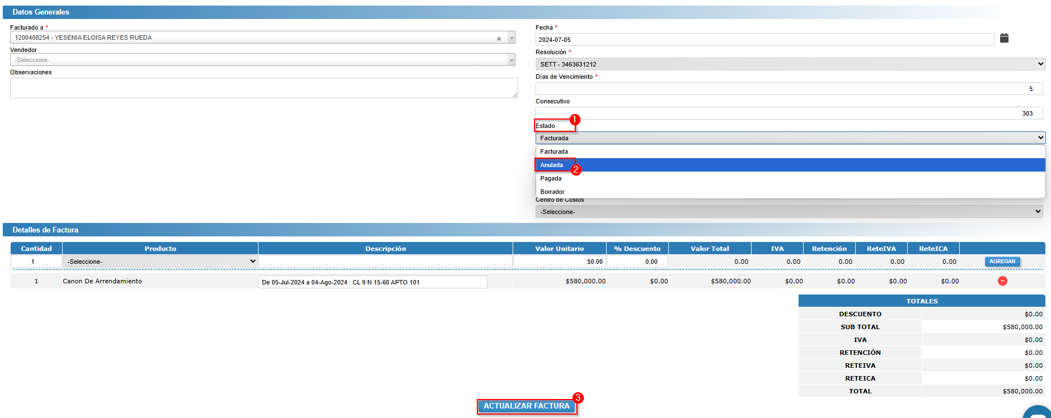Expand the Facturado a dropdown arrow
The width and height of the screenshot is (1051, 418).
click(x=511, y=38)
